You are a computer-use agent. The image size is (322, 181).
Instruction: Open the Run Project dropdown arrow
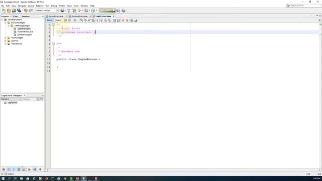83,11
